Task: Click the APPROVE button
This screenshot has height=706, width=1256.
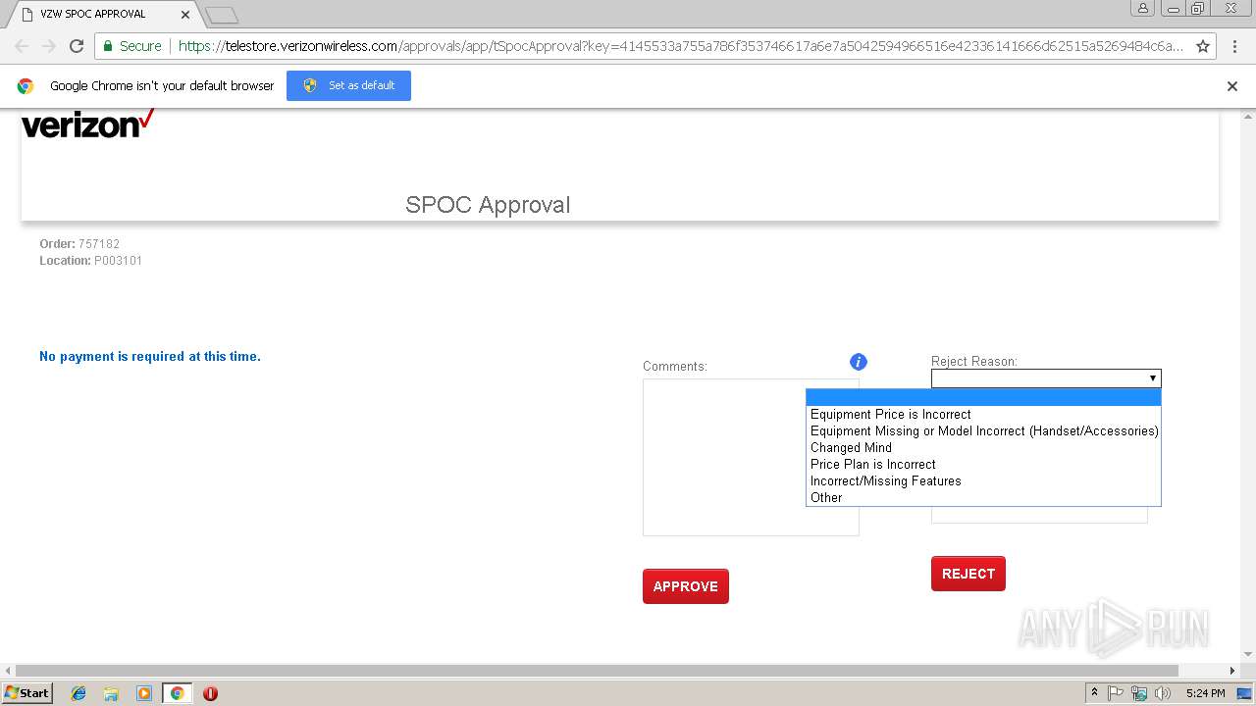Action: (686, 586)
